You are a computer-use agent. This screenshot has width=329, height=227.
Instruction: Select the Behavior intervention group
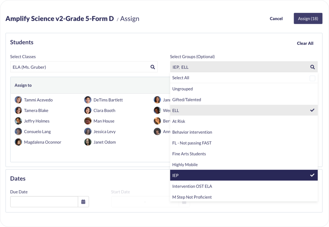(244, 132)
